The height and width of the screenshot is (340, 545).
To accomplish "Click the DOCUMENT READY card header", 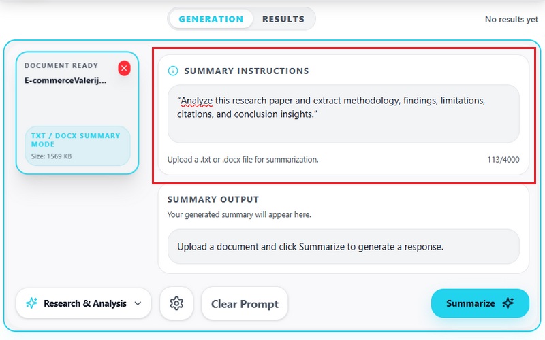I will [61, 65].
